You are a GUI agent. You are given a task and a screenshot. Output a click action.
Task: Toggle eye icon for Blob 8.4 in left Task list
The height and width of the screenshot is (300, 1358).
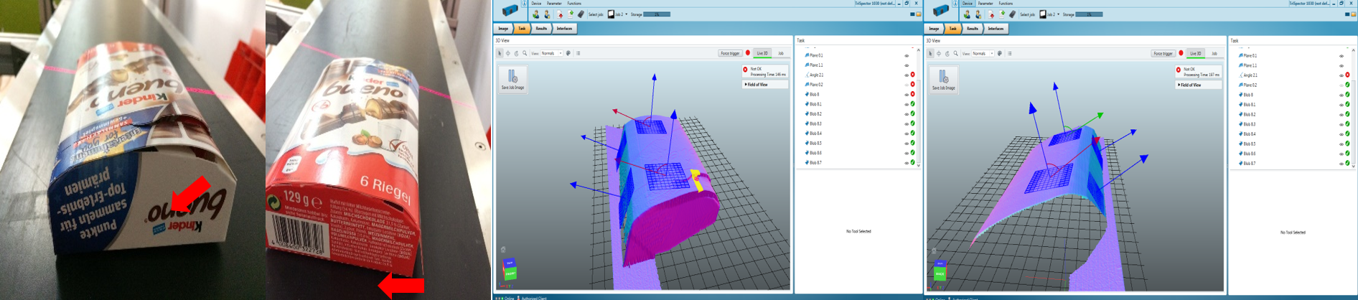click(x=906, y=133)
